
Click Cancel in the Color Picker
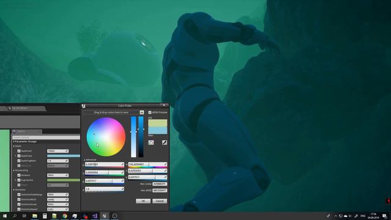tap(159, 201)
